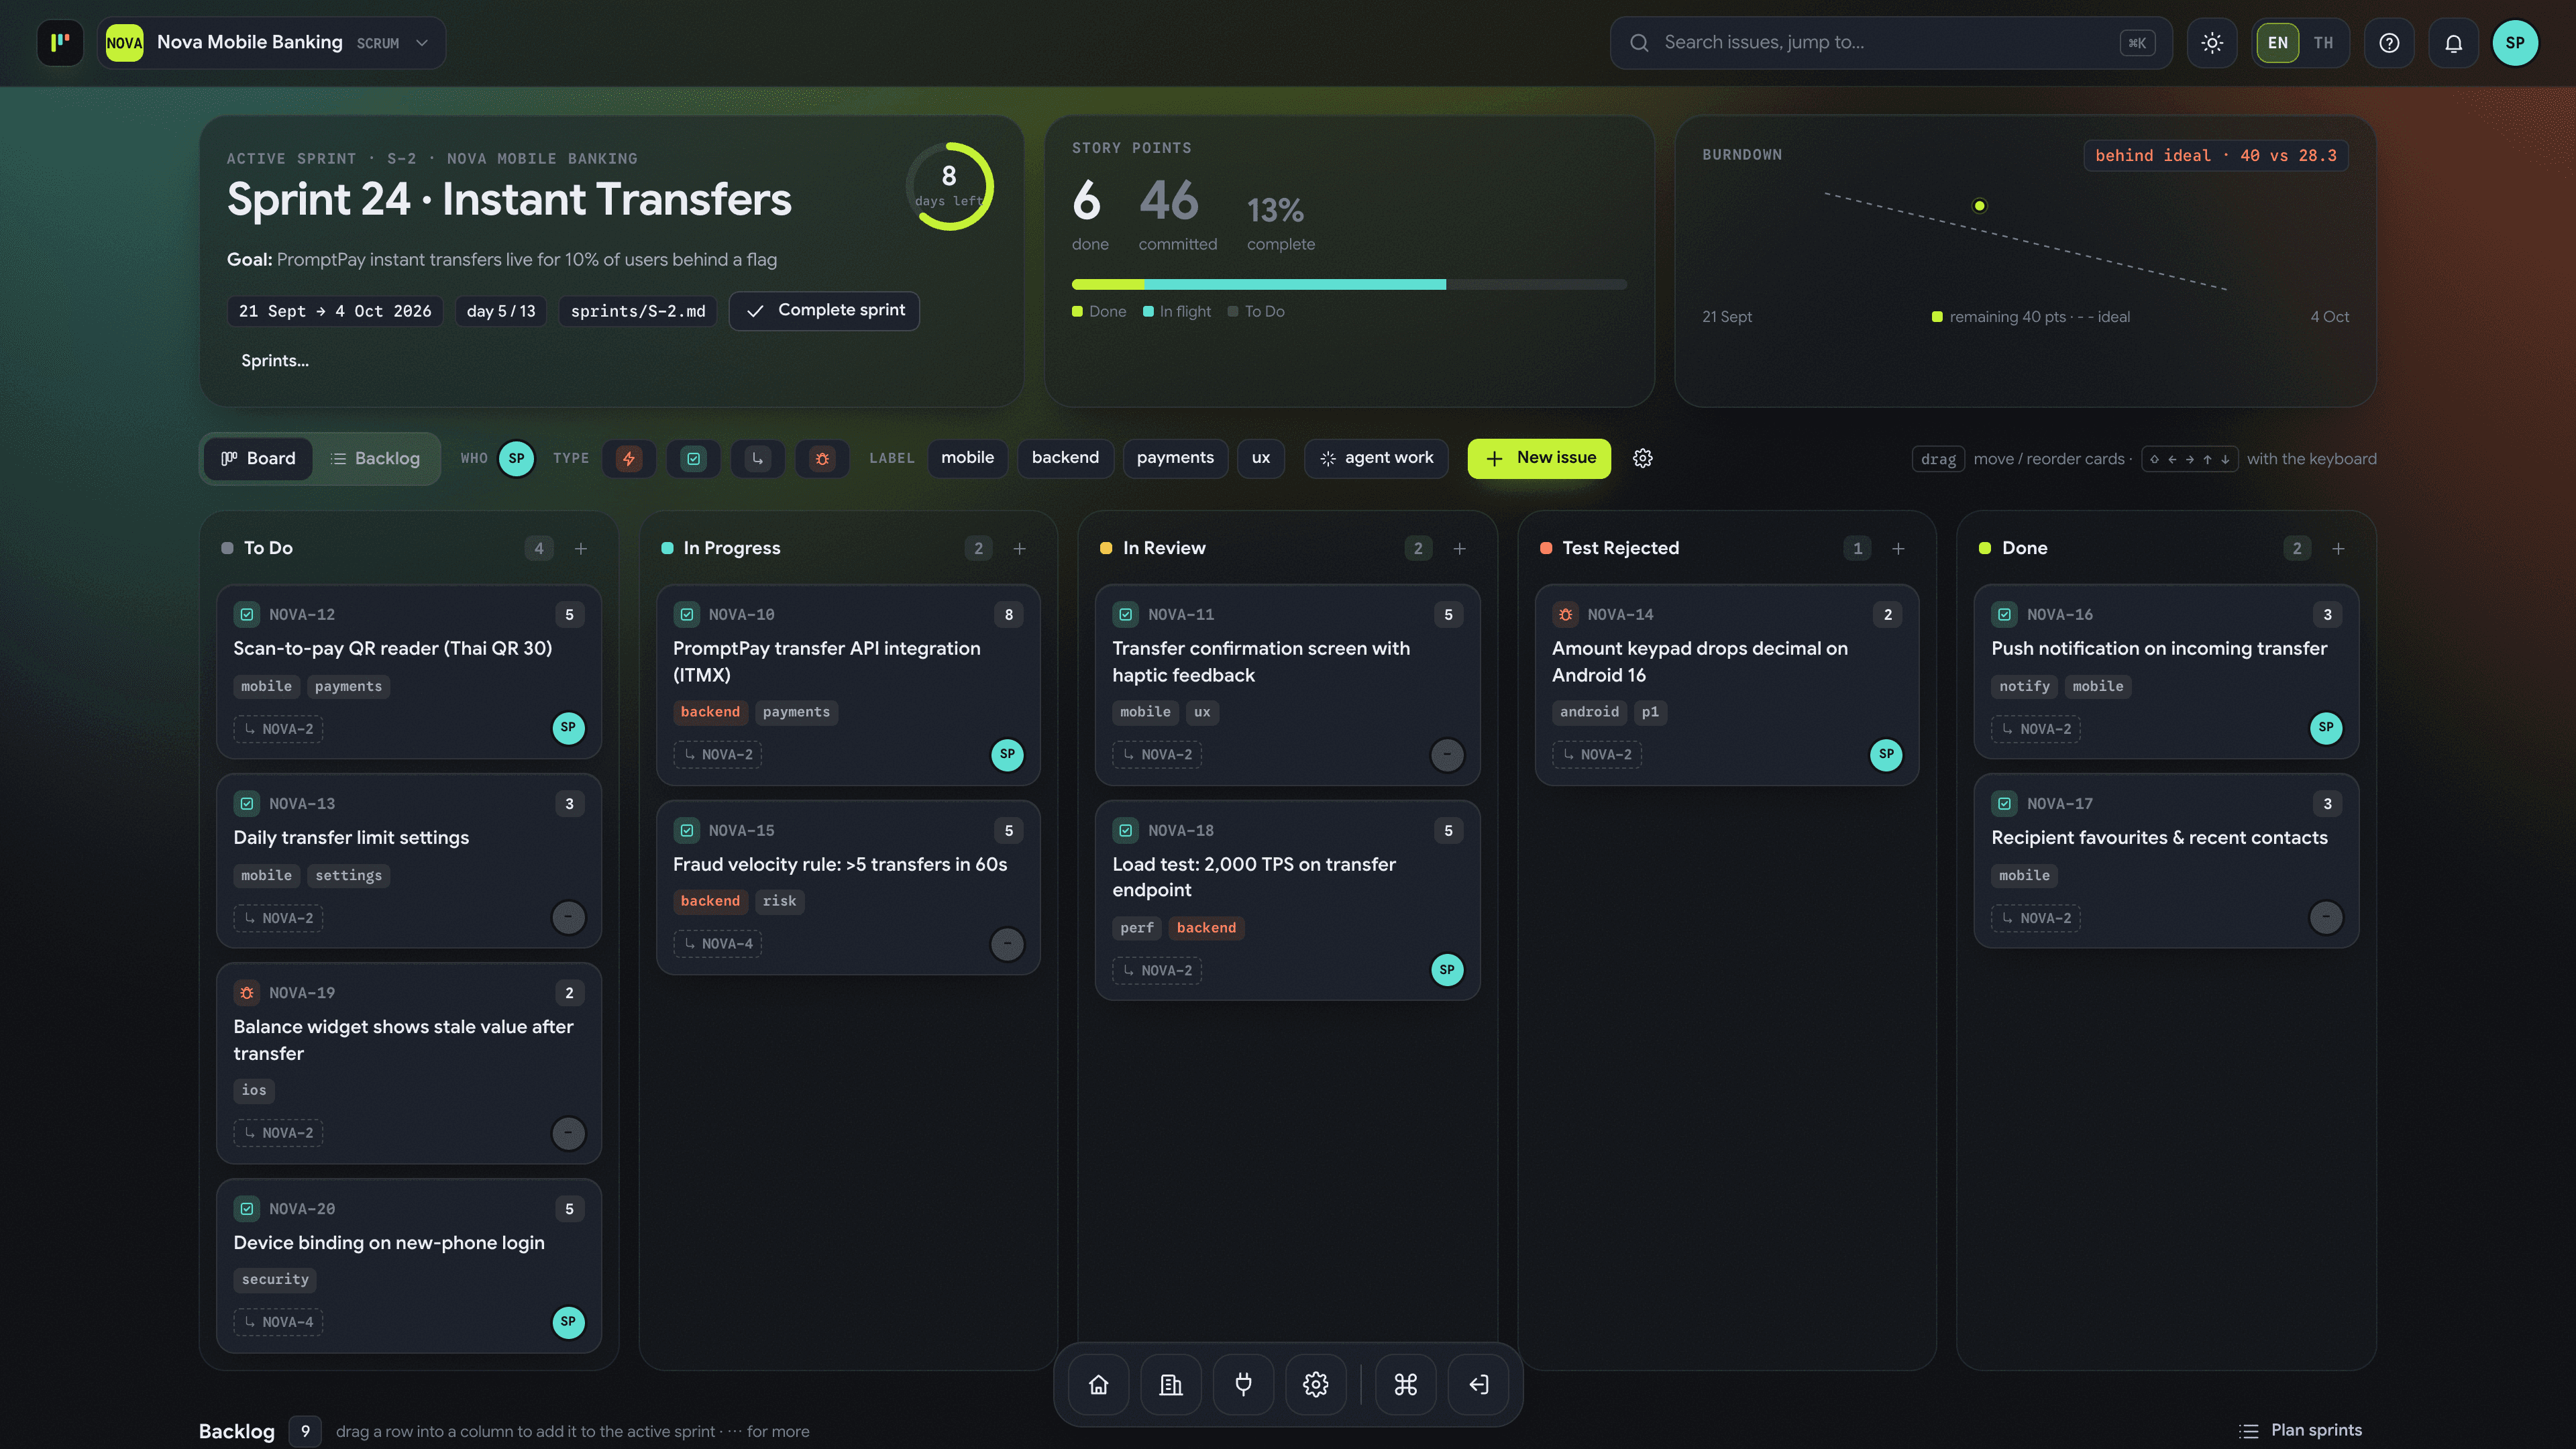Viewport: 2576px width, 1449px height.
Task: Switch language to TH
Action: coord(2322,43)
